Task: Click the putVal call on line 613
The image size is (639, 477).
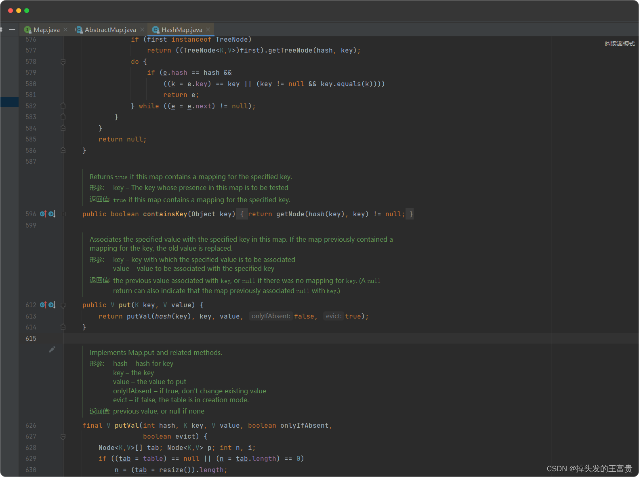Action: pos(139,316)
